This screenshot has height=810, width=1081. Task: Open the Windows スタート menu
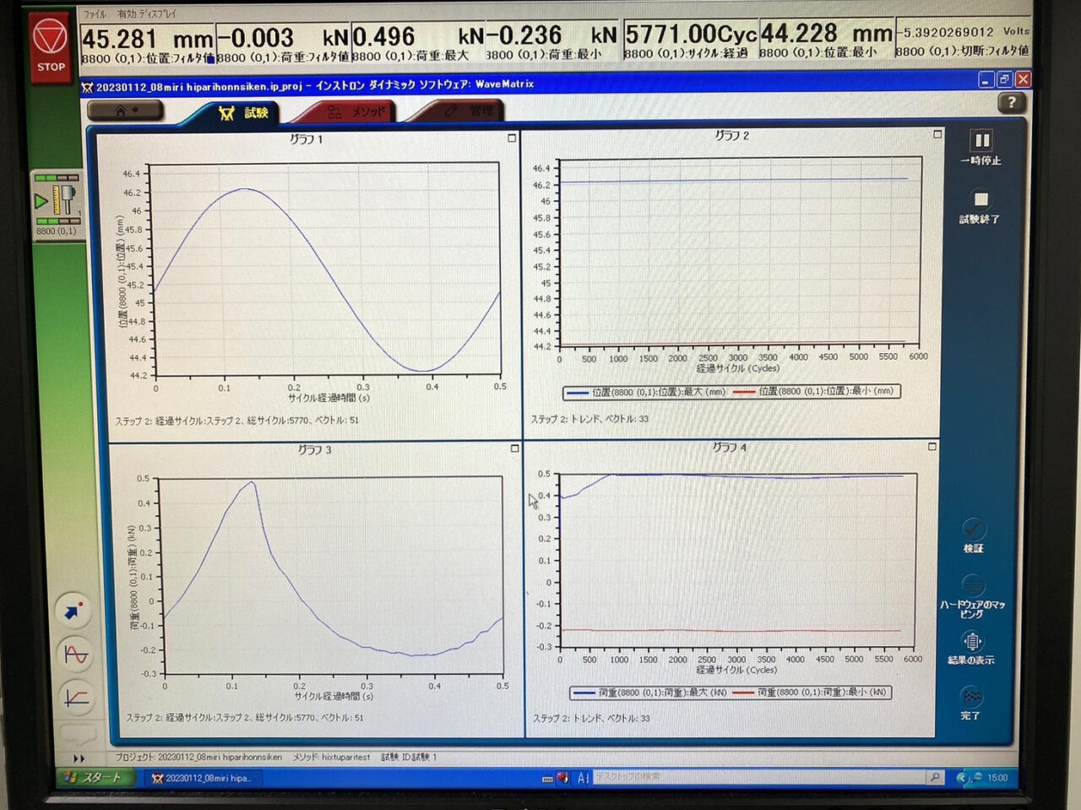click(x=95, y=778)
